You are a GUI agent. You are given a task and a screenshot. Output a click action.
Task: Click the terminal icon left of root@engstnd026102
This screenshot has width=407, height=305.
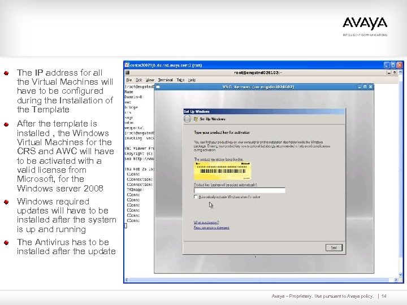[x=127, y=73]
